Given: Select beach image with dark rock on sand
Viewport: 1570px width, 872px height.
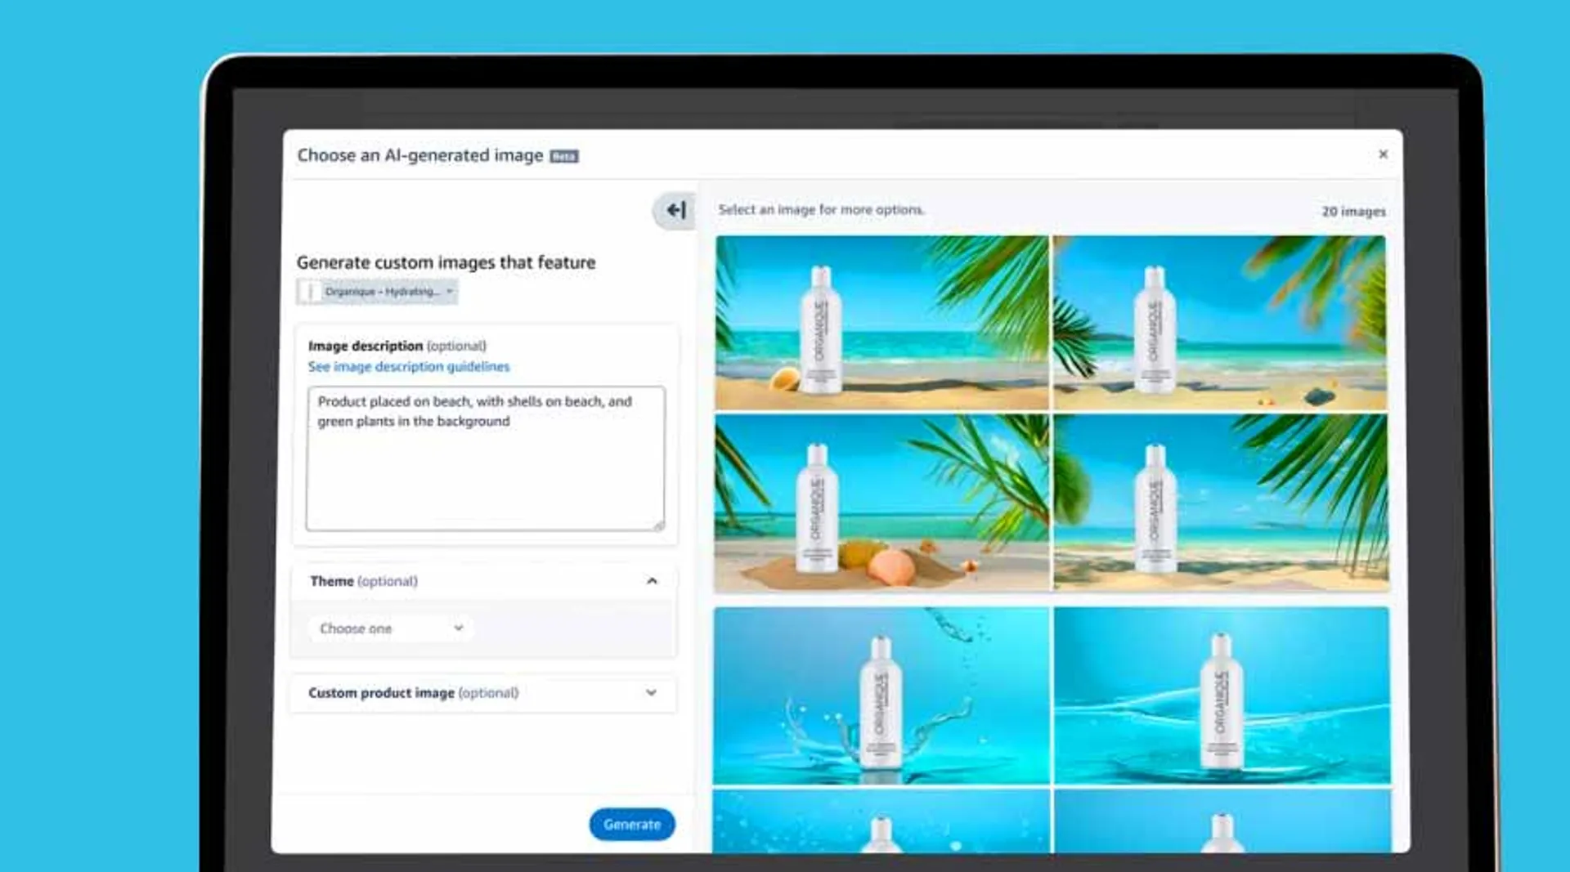Looking at the screenshot, I should (1219, 323).
